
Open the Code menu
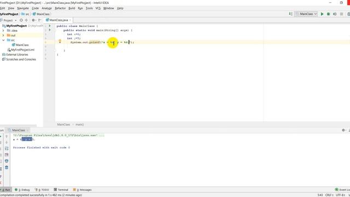(35, 8)
